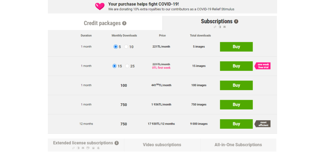This screenshot has width=330, height=152.
Task: Click info icon beside Extended license subscriptions
Action: [x=117, y=143]
